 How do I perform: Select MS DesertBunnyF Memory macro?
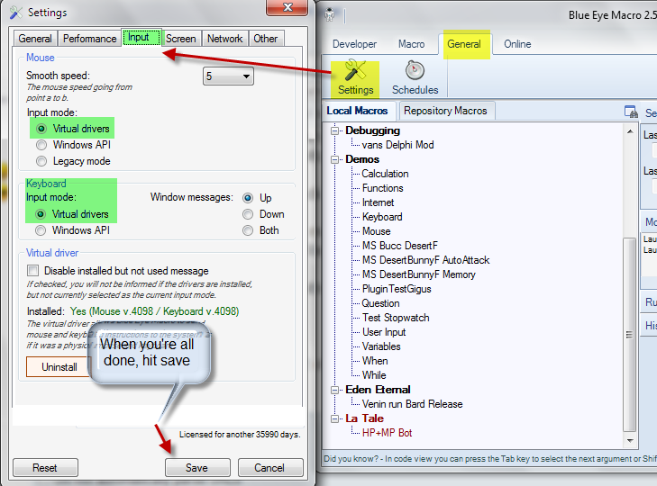pyautogui.click(x=418, y=274)
